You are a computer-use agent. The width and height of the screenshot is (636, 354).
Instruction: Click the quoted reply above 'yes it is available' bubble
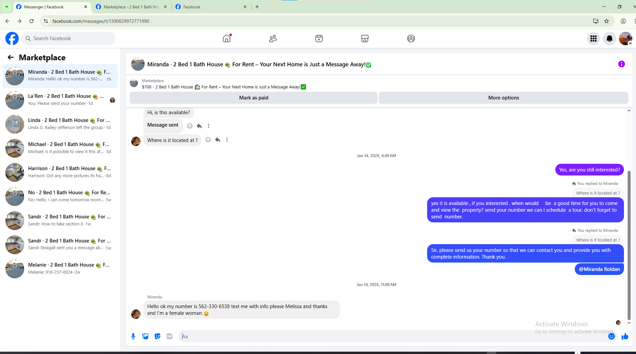point(598,193)
